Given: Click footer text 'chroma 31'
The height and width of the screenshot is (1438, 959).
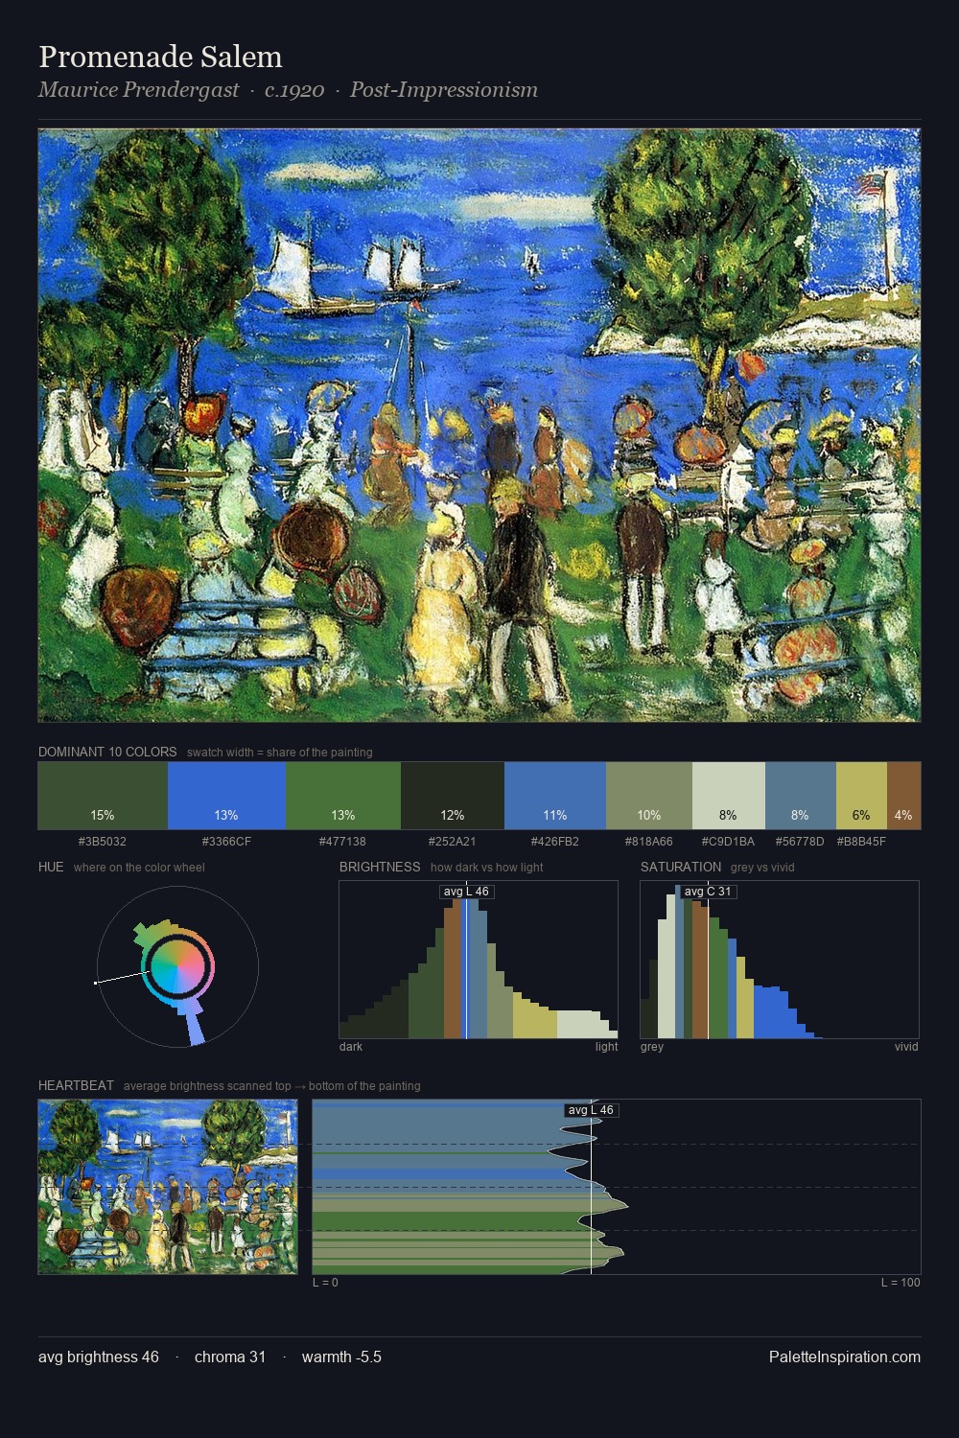Looking at the screenshot, I should (230, 1357).
